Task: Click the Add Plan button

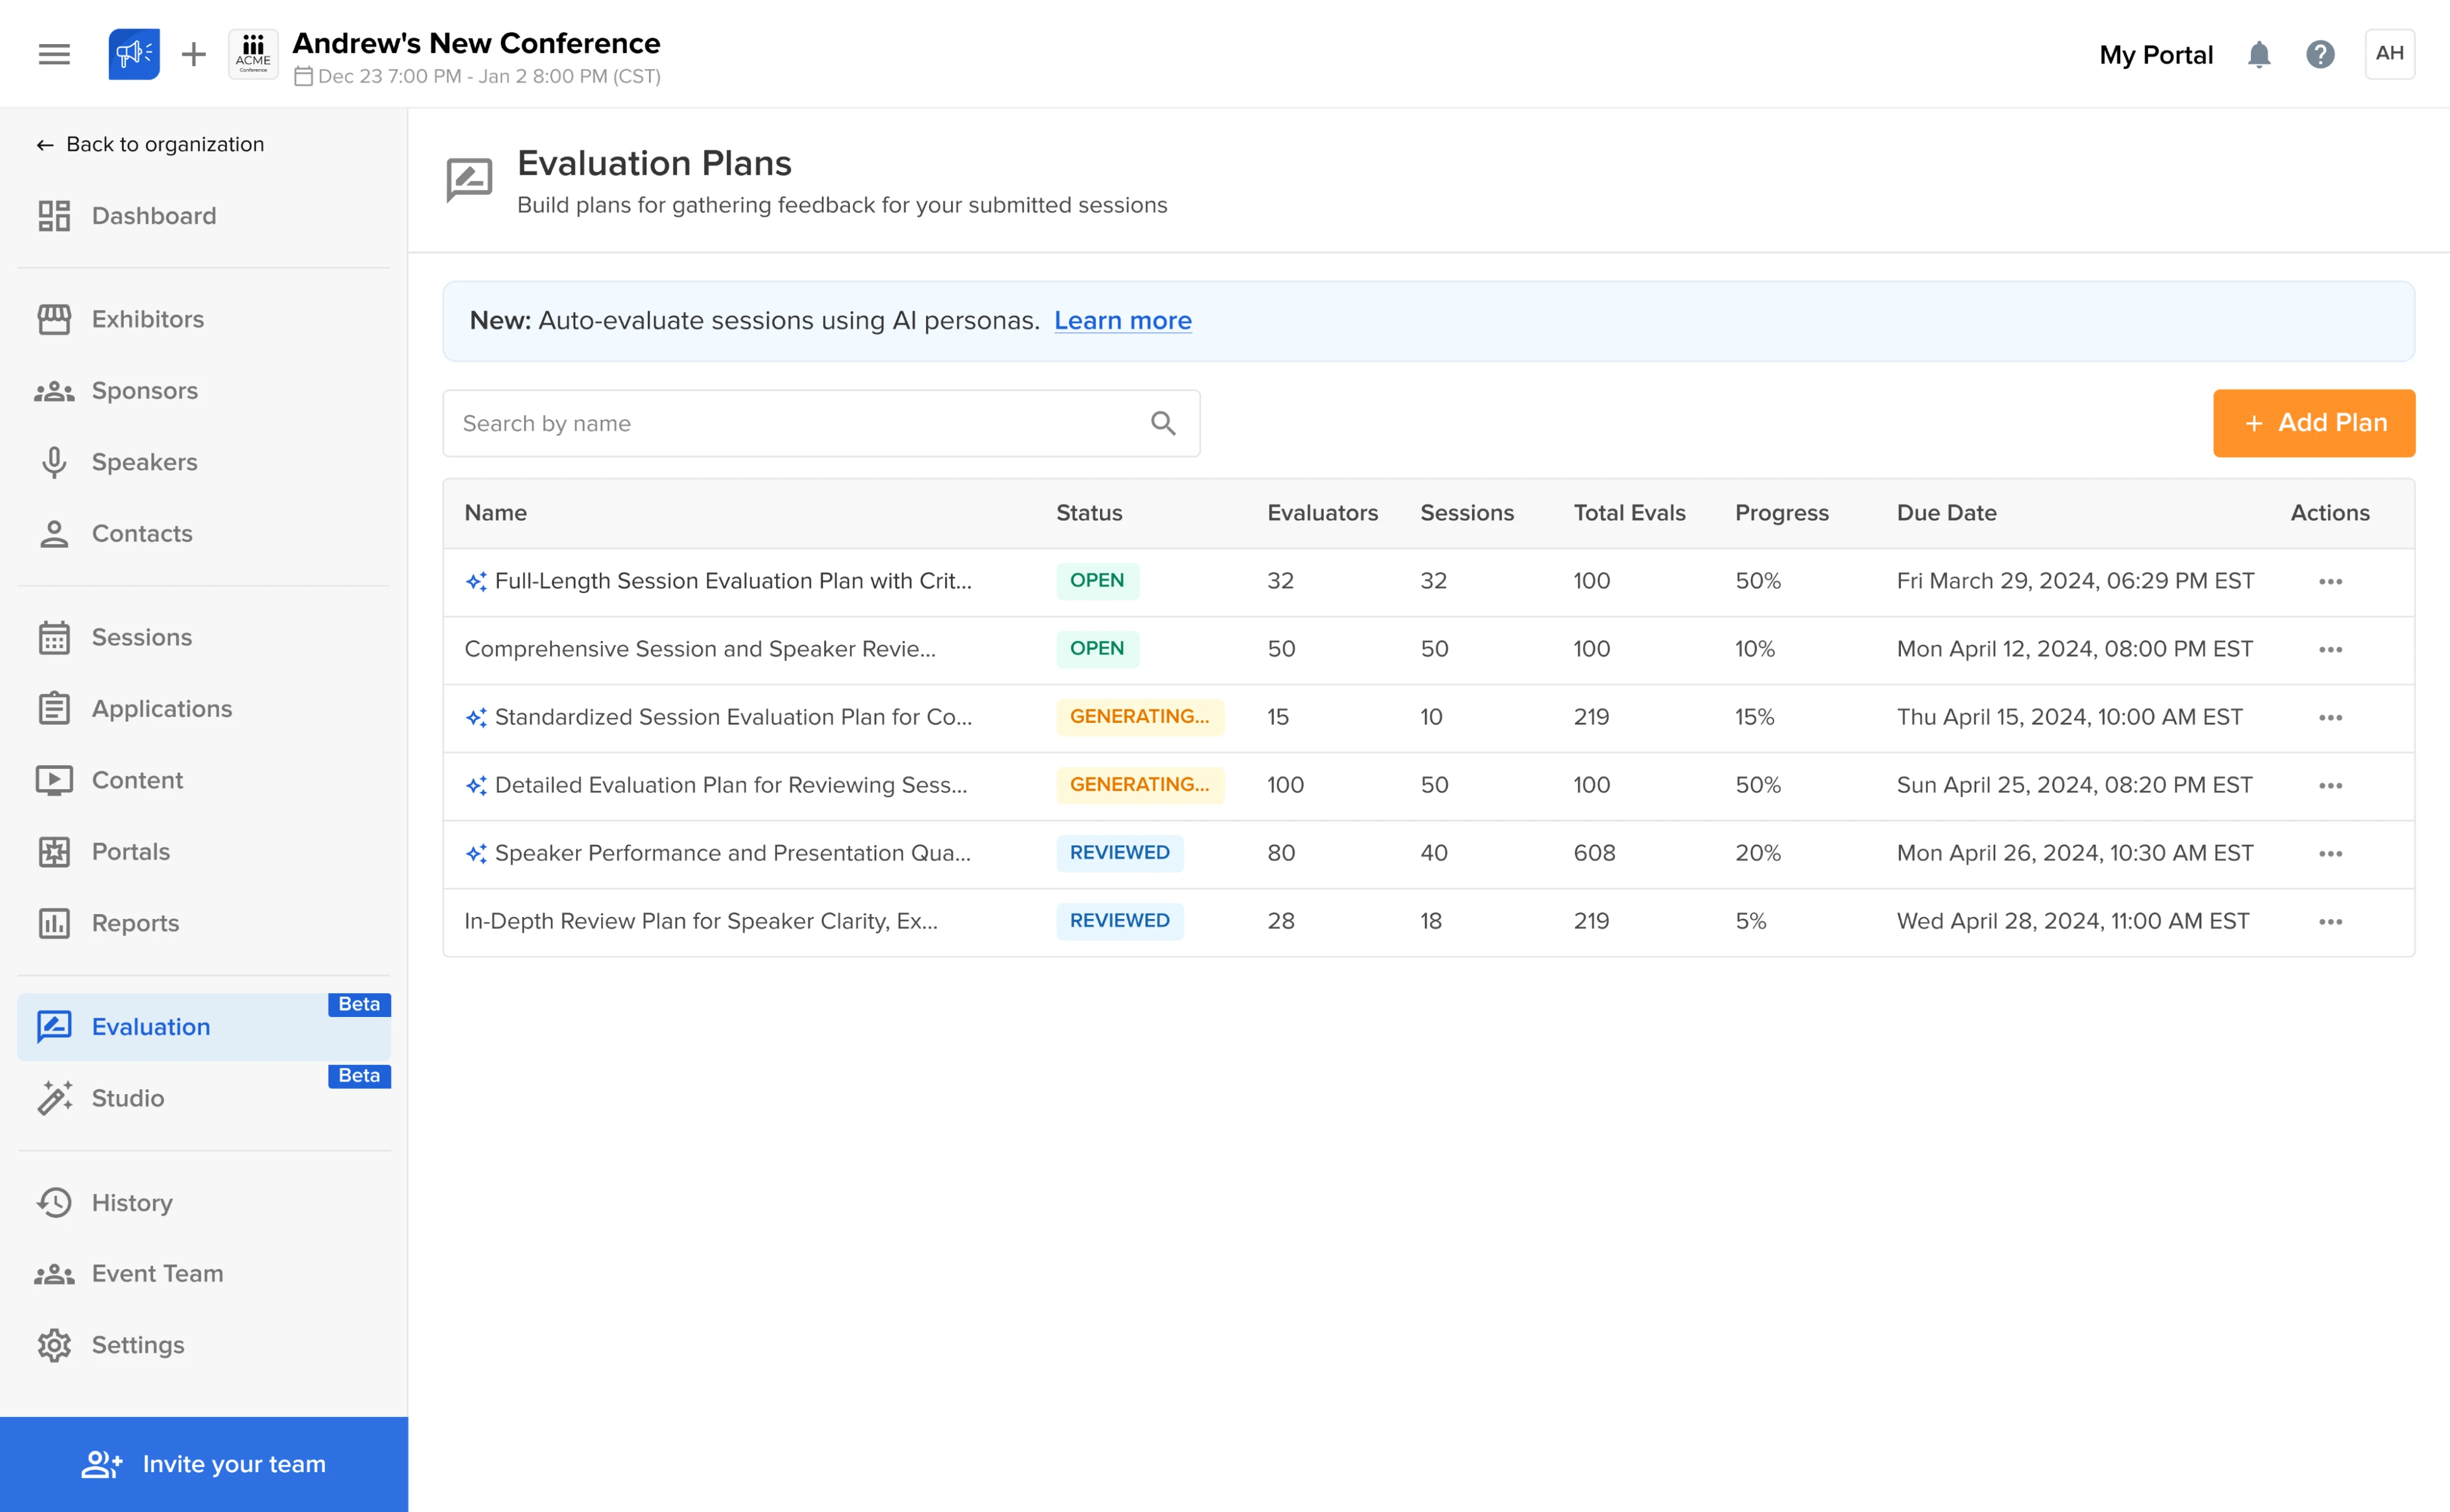Action: [x=2313, y=423]
